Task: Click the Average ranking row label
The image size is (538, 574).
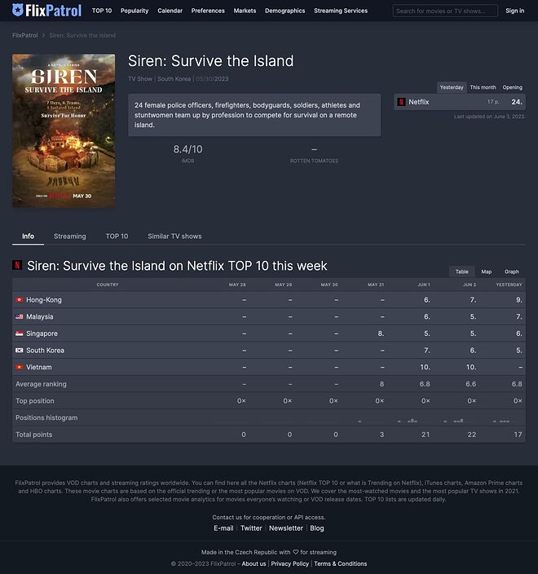Action: [x=41, y=384]
